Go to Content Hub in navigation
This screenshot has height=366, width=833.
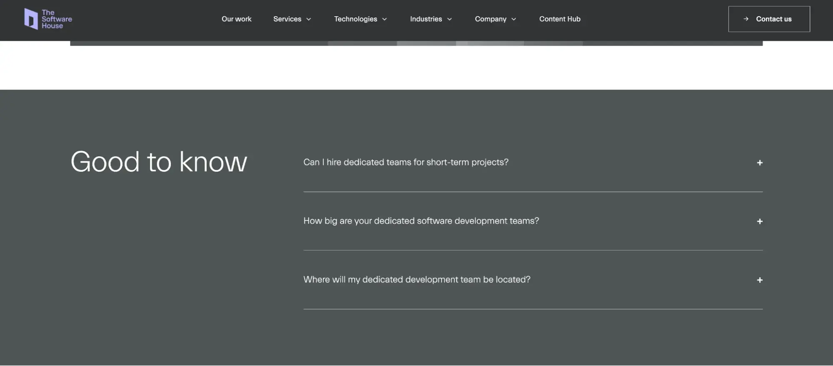pos(560,19)
